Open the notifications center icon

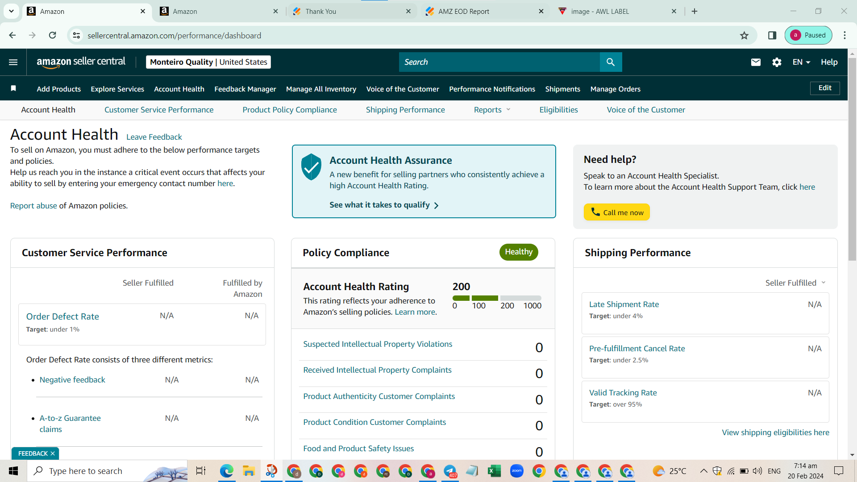tap(839, 471)
